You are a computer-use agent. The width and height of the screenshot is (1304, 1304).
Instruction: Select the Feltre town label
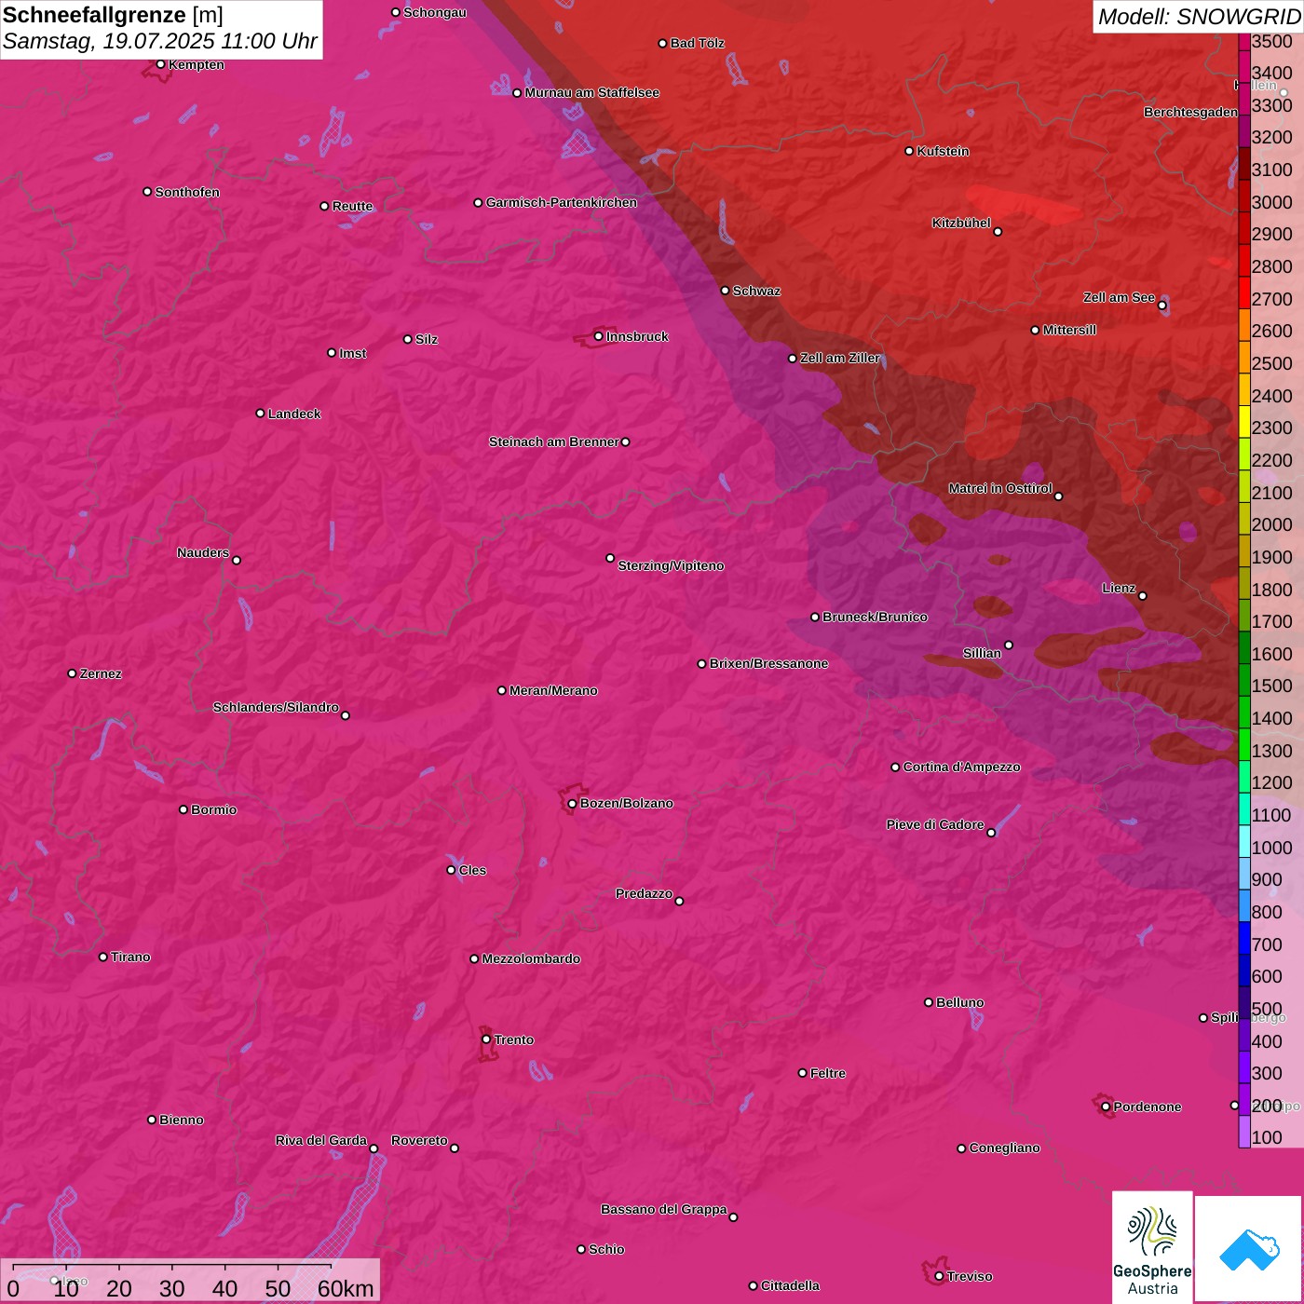point(828,1073)
